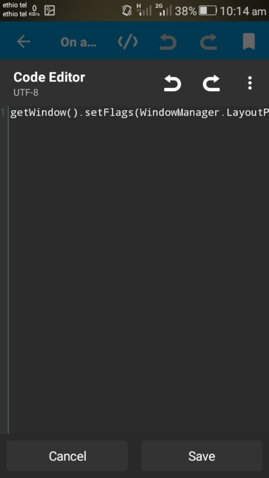Tap the 'On a...' activity title
Image resolution: width=269 pixels, height=478 pixels.
tap(78, 42)
